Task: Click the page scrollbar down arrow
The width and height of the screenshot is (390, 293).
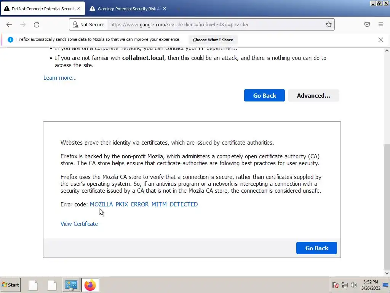Action: tap(387, 273)
